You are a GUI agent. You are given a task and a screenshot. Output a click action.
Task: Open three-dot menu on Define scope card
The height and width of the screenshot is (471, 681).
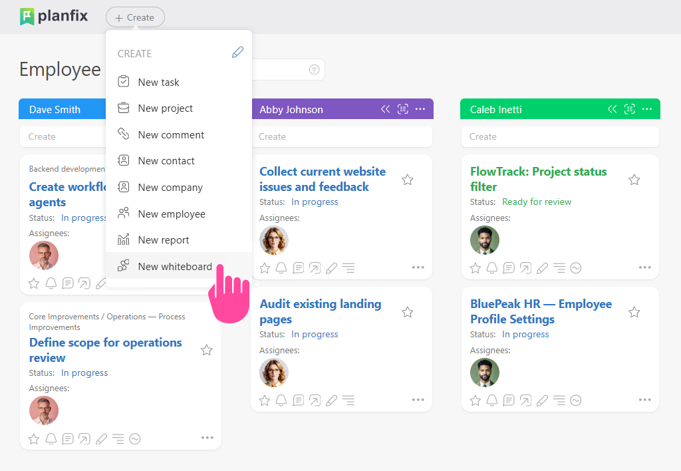coord(207,438)
